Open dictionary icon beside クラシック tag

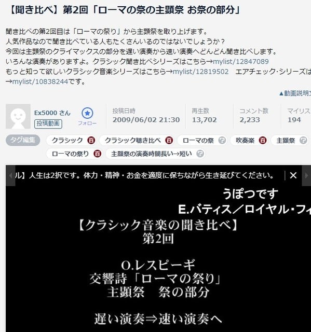[91, 141]
